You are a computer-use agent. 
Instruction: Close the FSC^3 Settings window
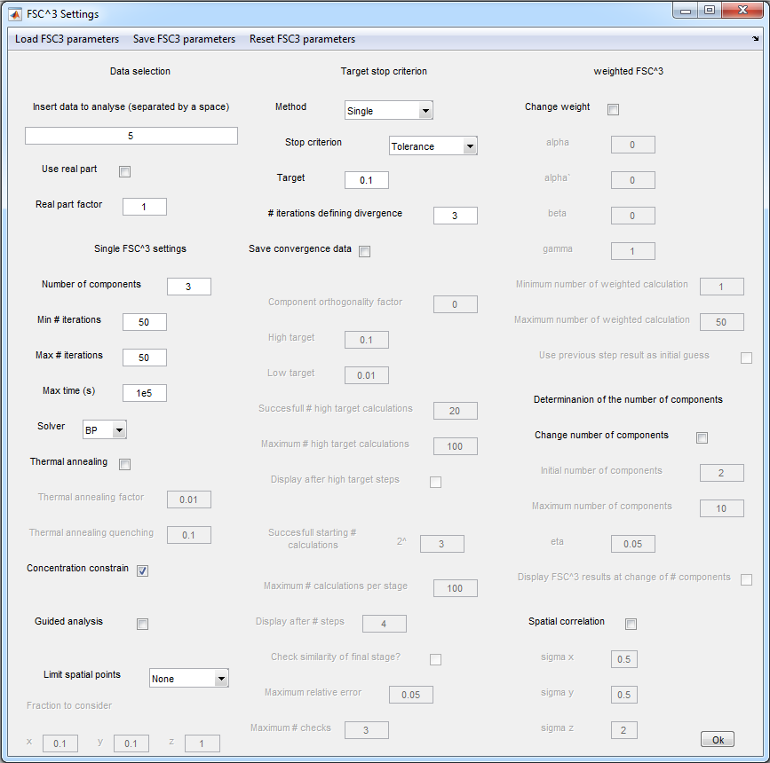pyautogui.click(x=742, y=11)
